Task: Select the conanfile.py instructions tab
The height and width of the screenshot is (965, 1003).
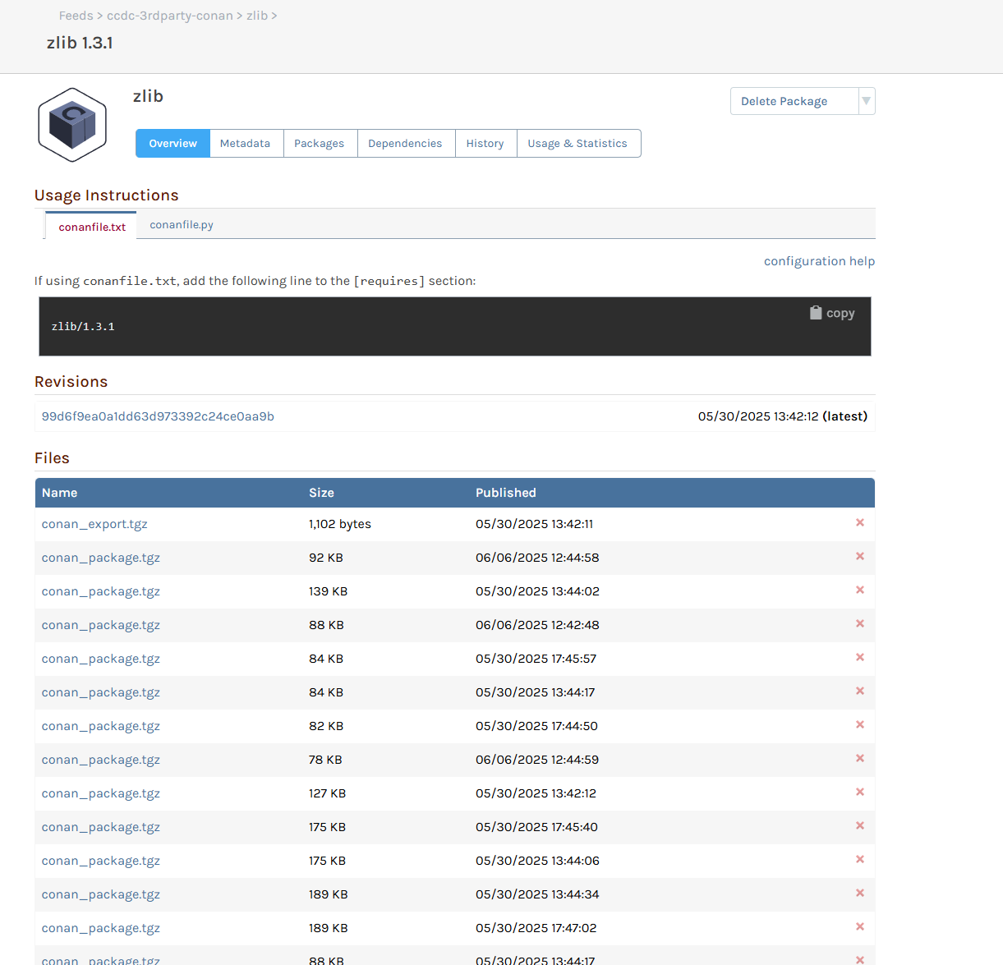Action: coord(182,225)
